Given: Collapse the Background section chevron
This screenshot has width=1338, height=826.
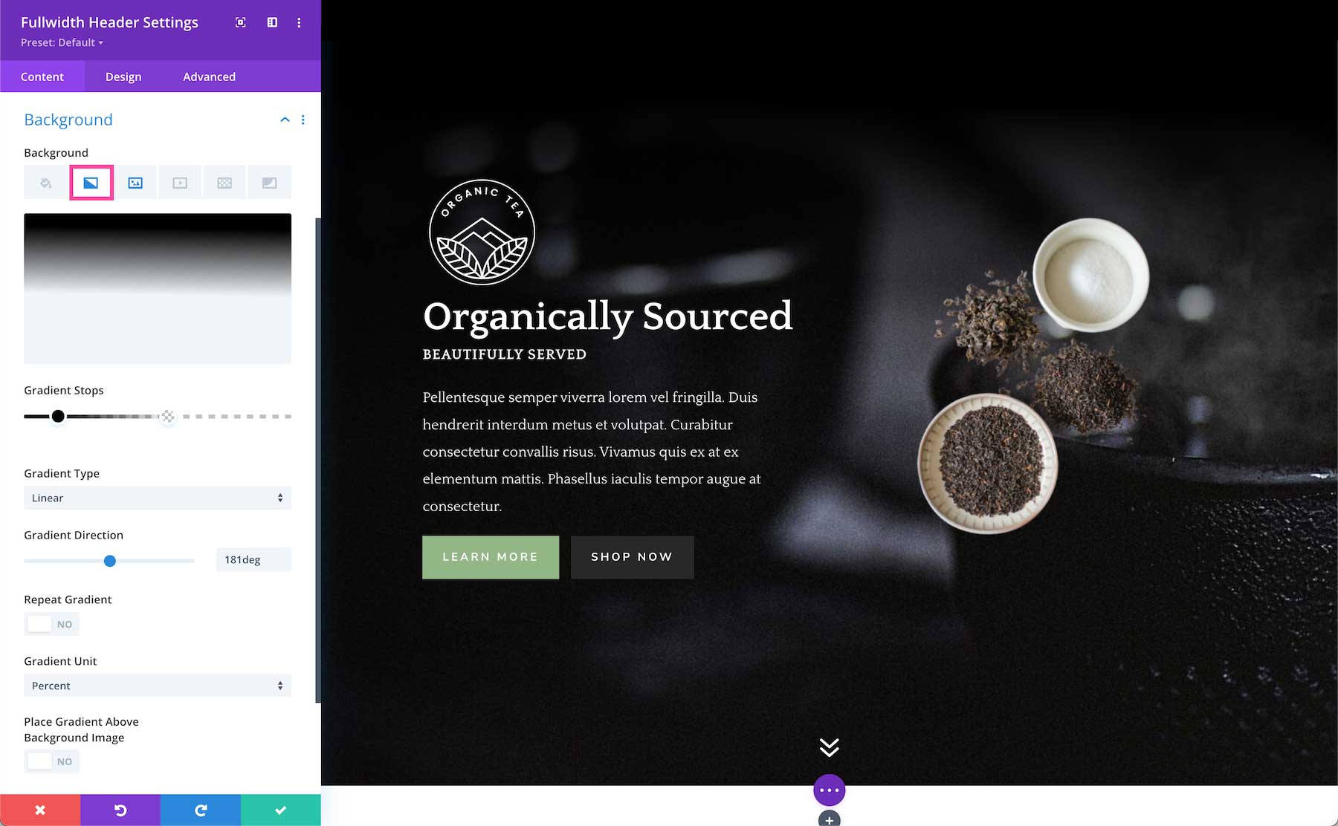Looking at the screenshot, I should (285, 120).
